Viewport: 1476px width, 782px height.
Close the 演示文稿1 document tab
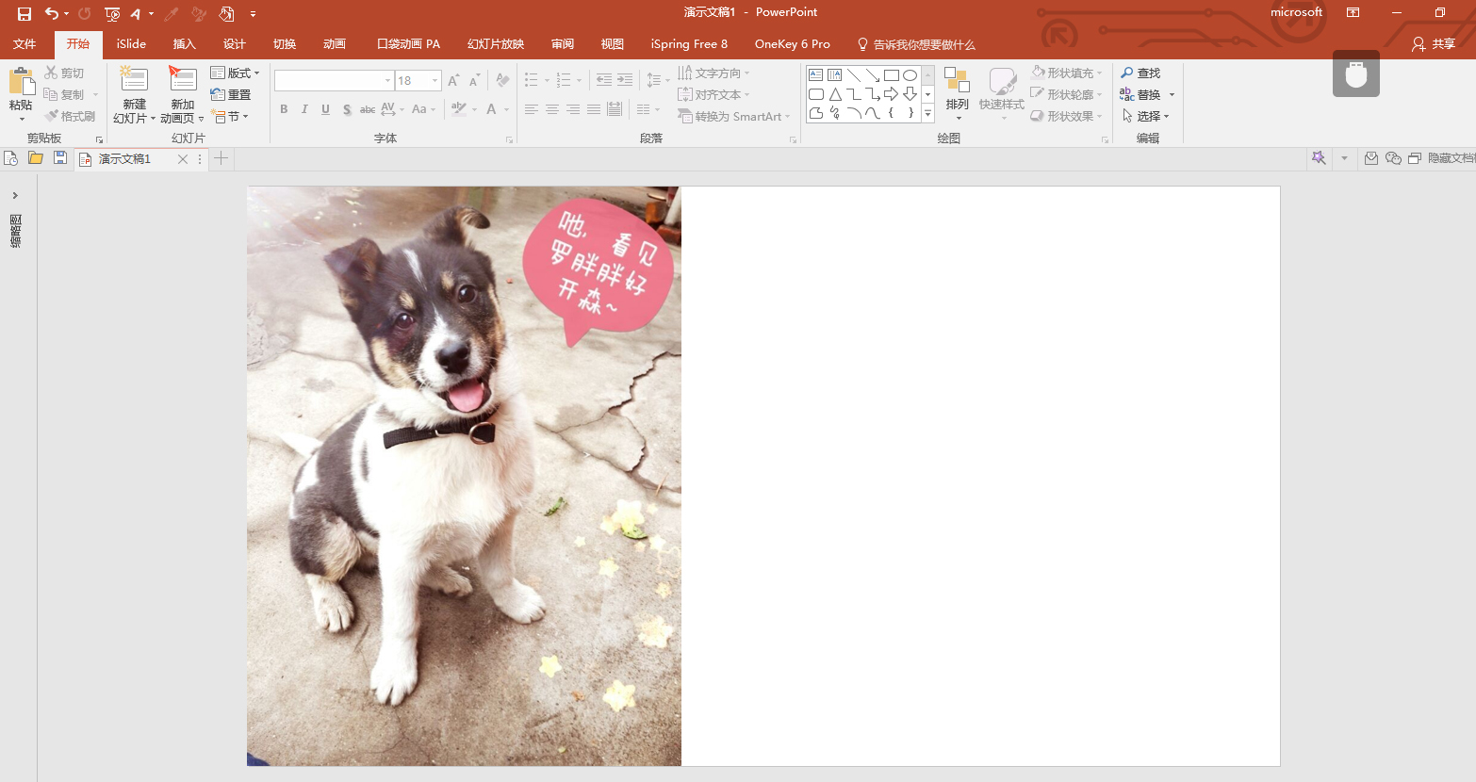click(x=183, y=159)
